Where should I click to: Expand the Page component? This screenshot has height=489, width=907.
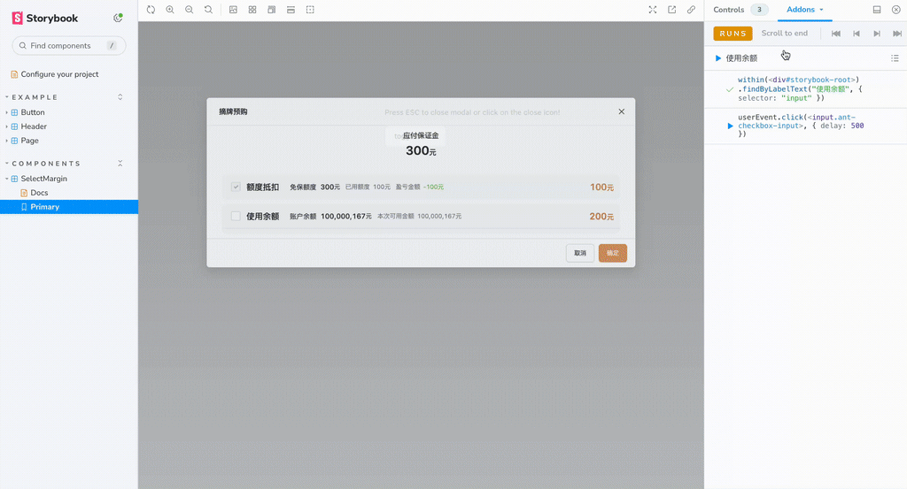[x=29, y=141]
